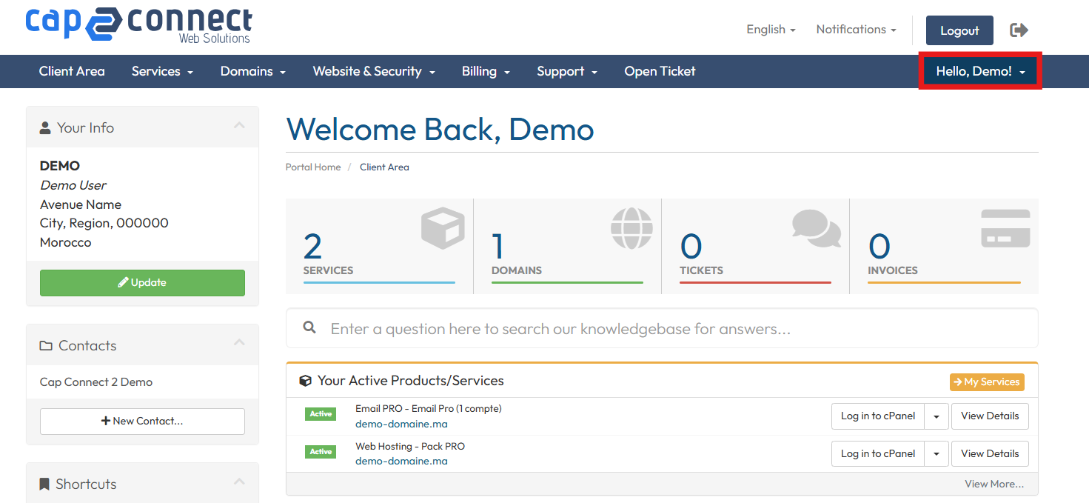Click the Cap Connect logo
The width and height of the screenshot is (1089, 503).
coord(138,25)
